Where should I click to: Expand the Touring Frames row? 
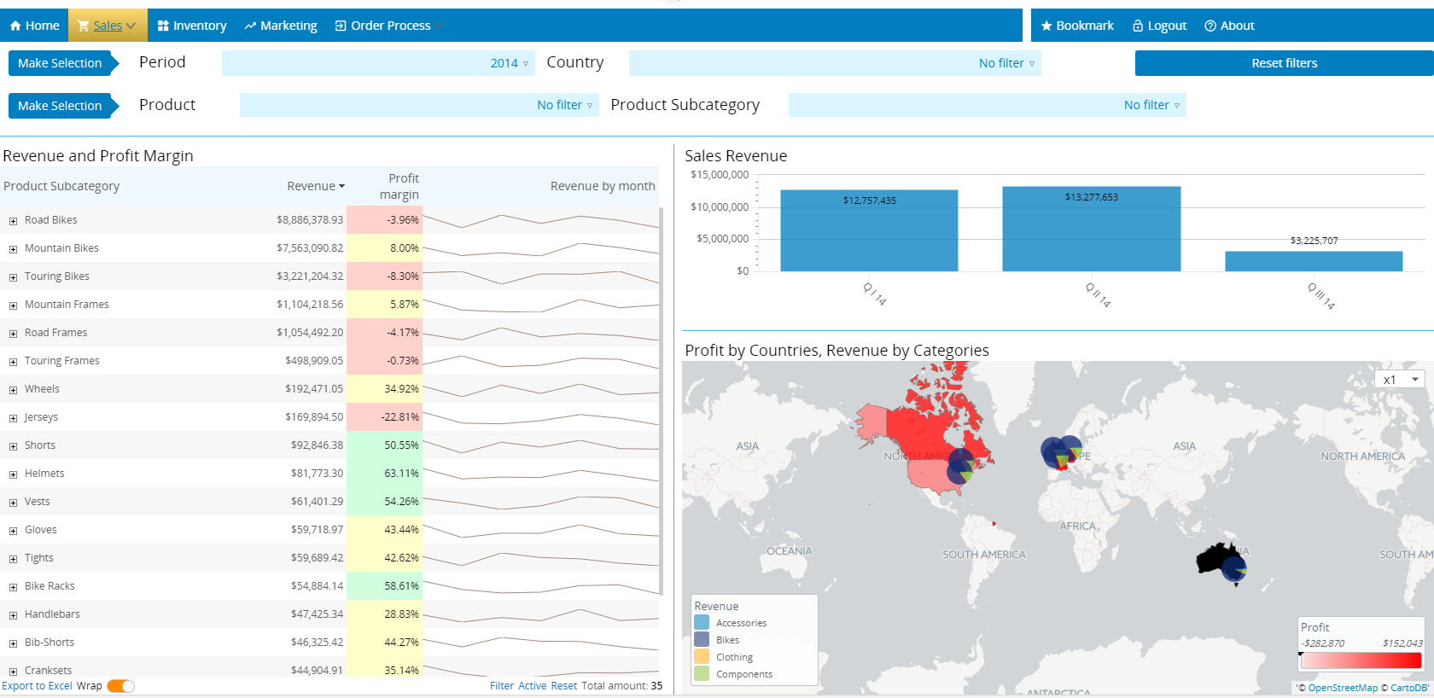point(13,362)
